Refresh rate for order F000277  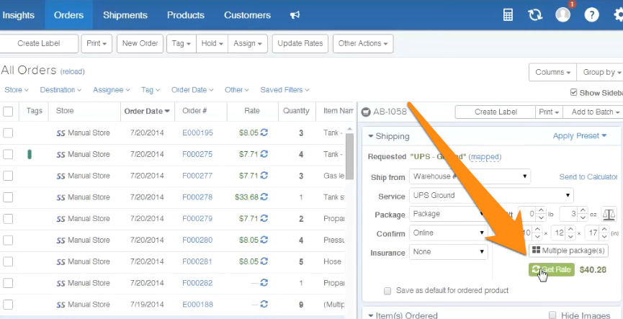[264, 176]
